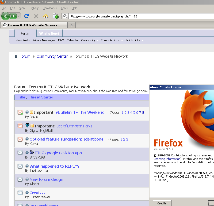
Task: Click the thumbs-up icon on TTLG google desktop thread
Action: [32, 152]
